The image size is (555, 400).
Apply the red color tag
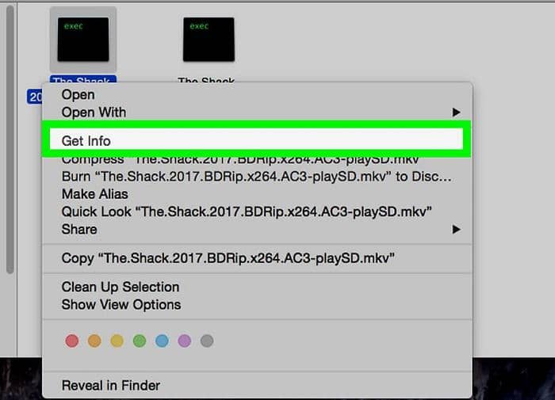72,341
